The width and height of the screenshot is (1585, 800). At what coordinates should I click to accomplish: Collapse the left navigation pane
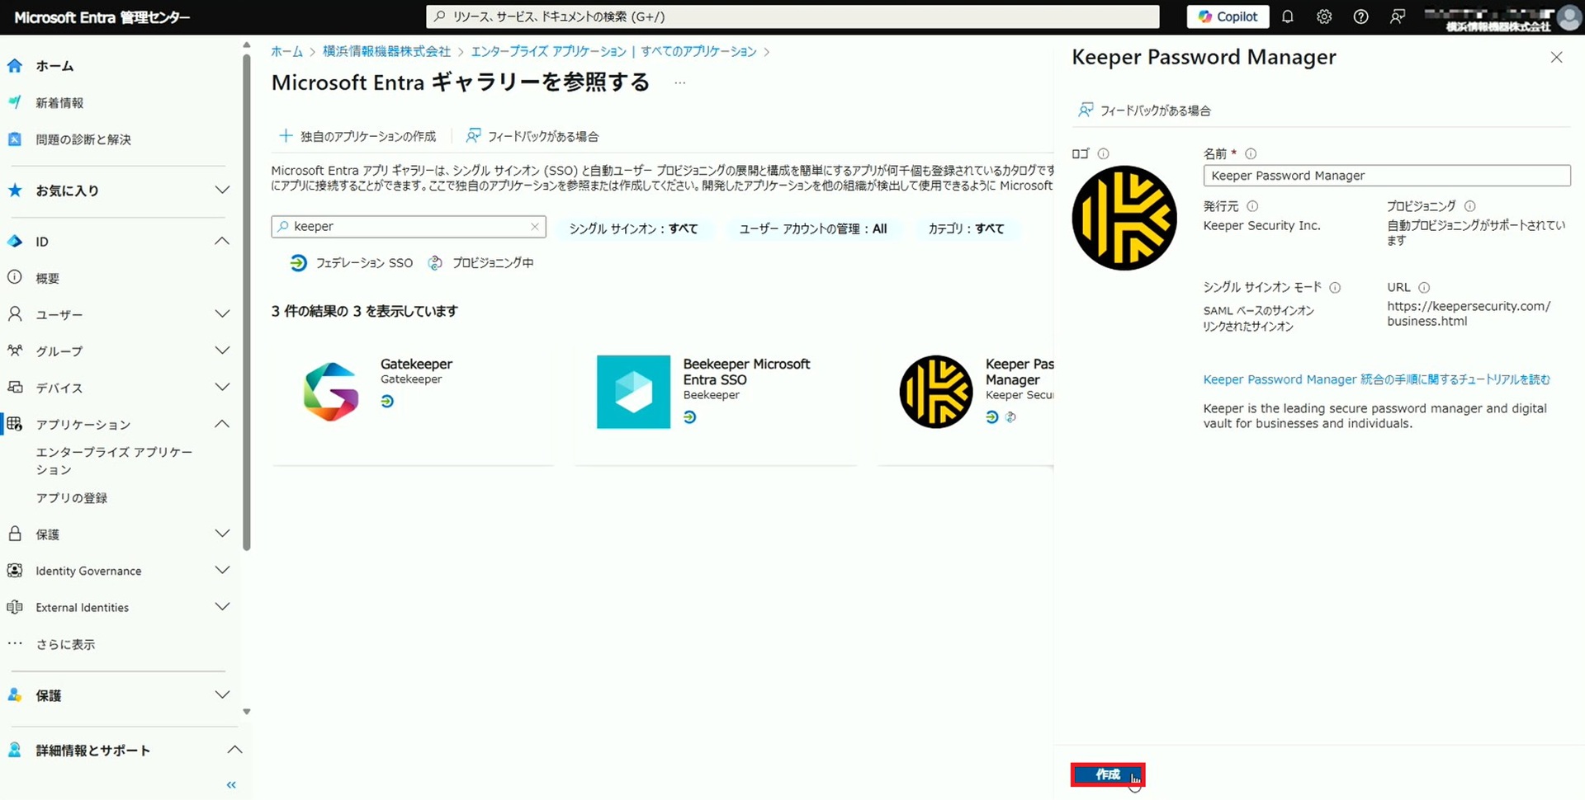(231, 784)
